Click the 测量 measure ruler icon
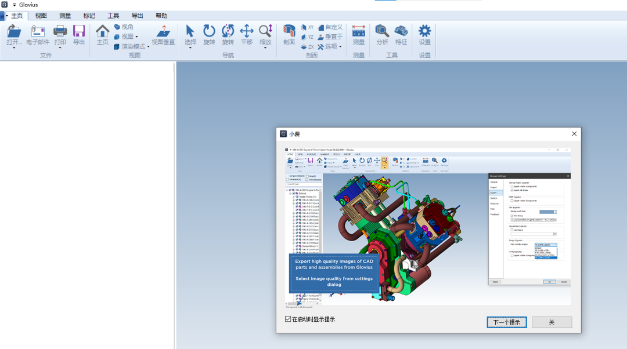The image size is (627, 349). pos(359,31)
